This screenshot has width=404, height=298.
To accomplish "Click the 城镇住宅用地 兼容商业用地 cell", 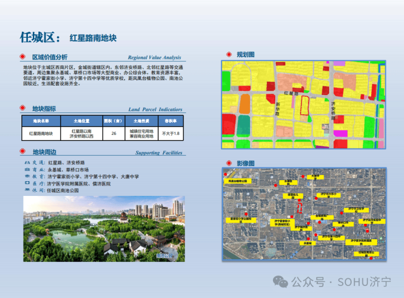I will click(x=141, y=133).
